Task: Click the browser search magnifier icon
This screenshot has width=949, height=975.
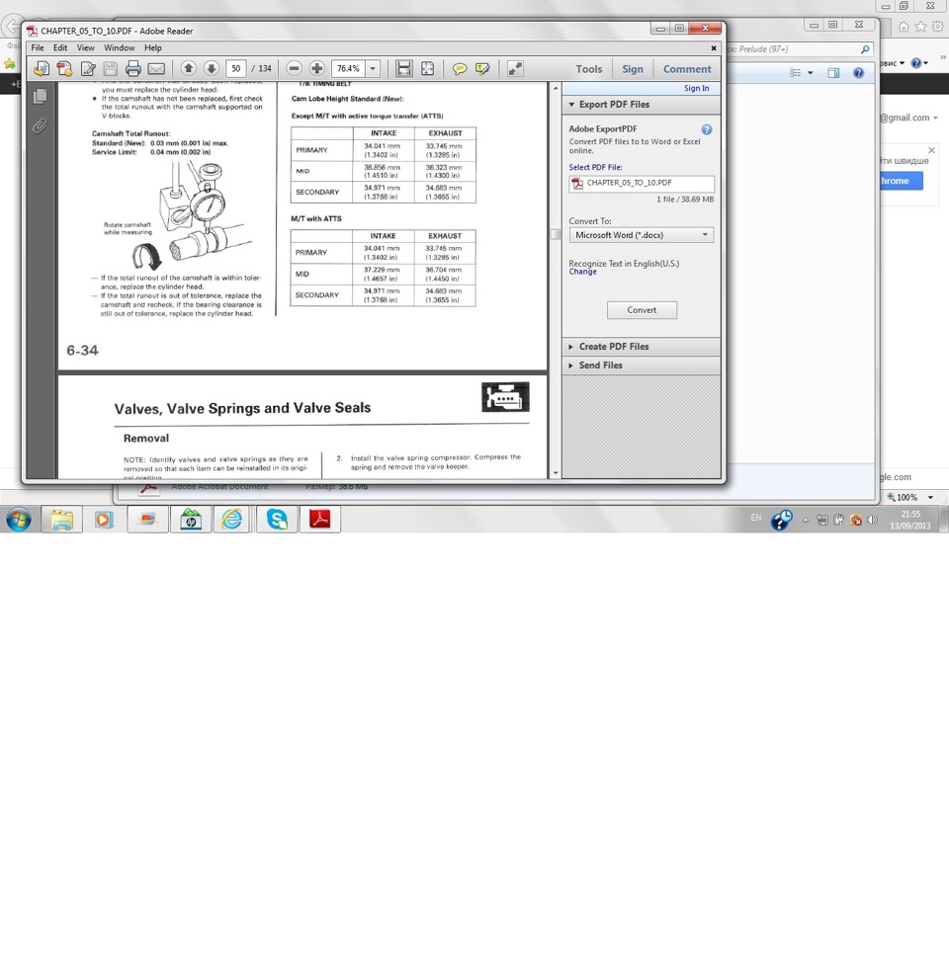Action: (865, 49)
